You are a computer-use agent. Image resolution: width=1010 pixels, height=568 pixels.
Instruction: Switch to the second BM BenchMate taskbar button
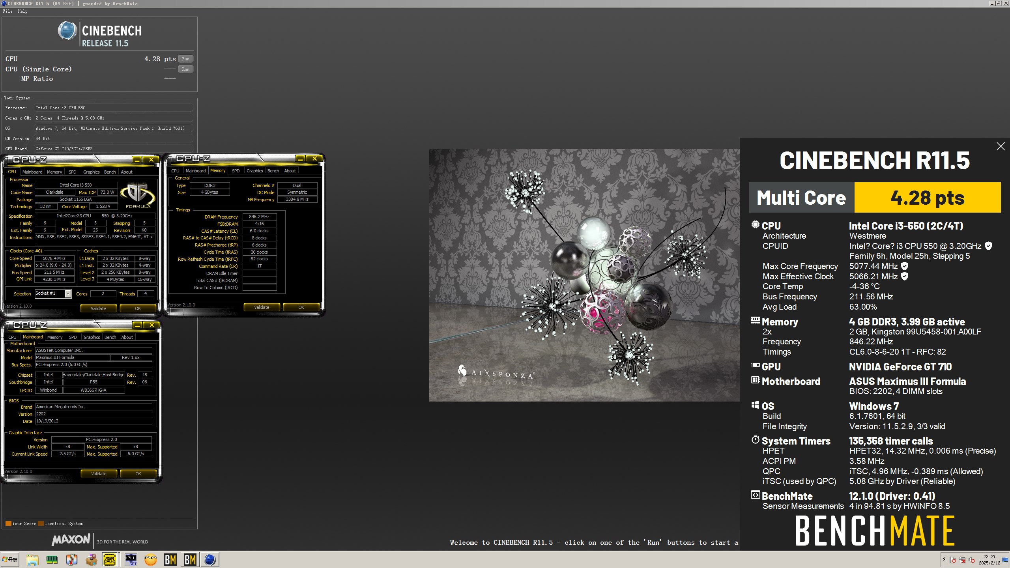[190, 560]
